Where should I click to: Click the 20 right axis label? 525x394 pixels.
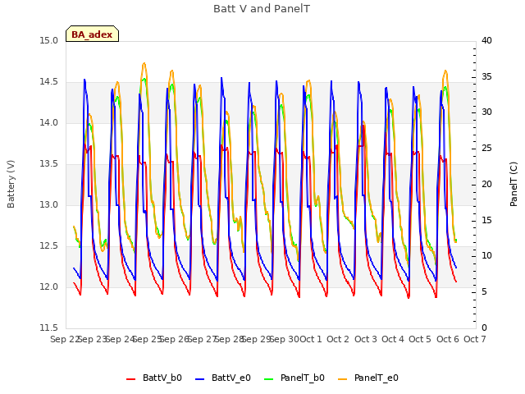[x=486, y=184]
